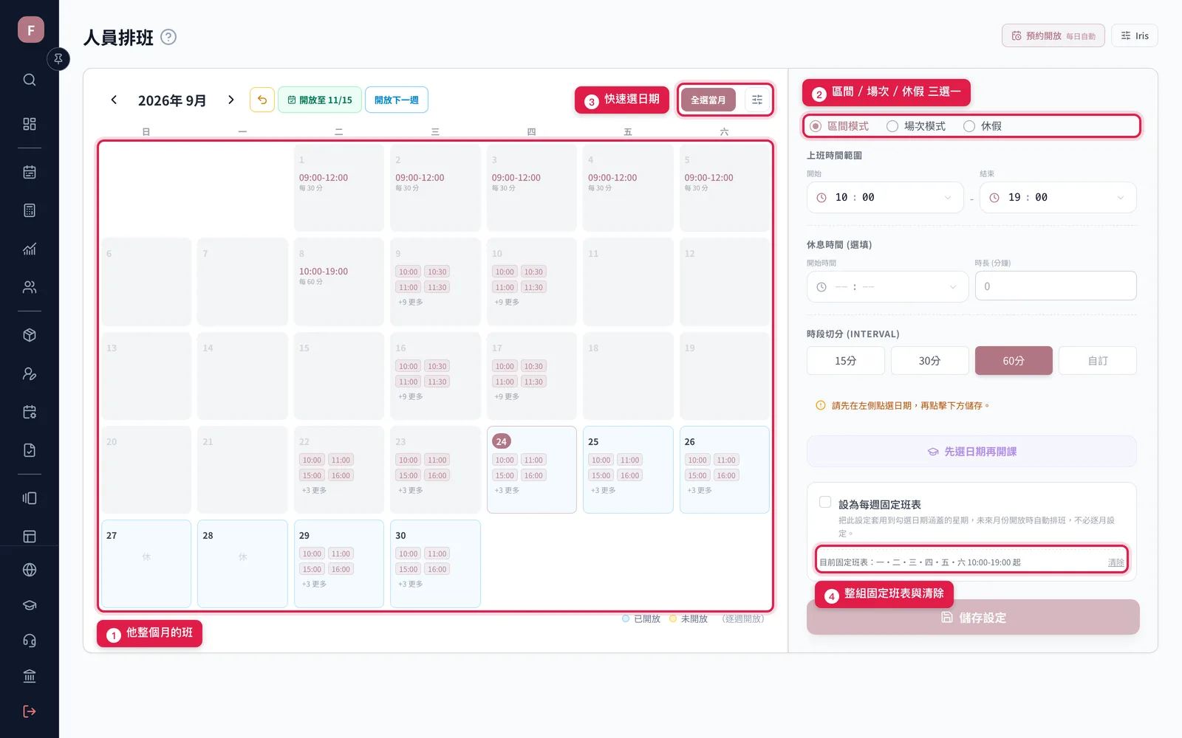Open the globe icon in the sidebar
This screenshot has width=1182, height=738.
[x=30, y=570]
